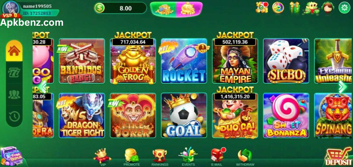Viewport: 353px width, 167px height.
Task: Show previous games with left chevron
Action: coord(43,87)
